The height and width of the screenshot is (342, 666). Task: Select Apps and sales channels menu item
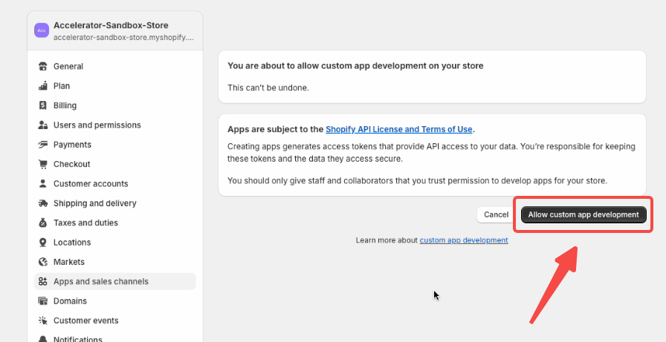point(114,281)
